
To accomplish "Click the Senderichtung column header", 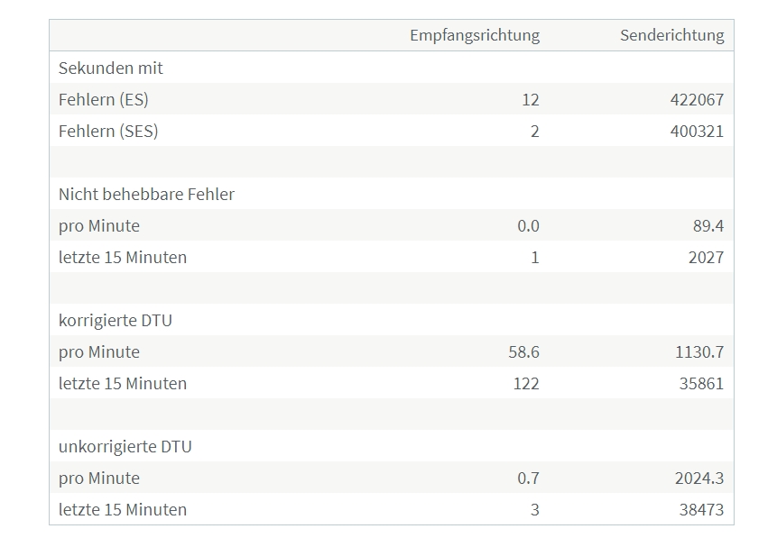I will [671, 35].
